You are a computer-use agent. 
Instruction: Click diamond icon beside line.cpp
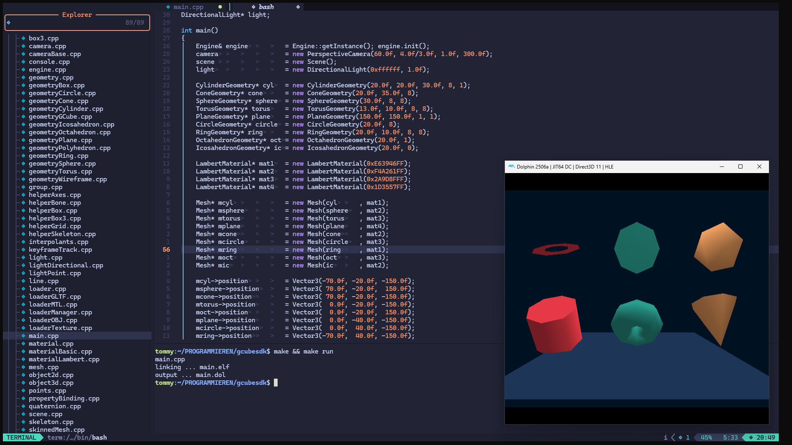pos(24,281)
